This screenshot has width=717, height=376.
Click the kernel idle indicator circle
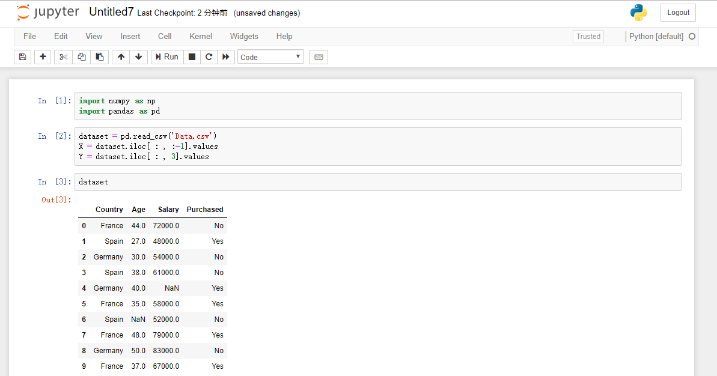pos(692,37)
